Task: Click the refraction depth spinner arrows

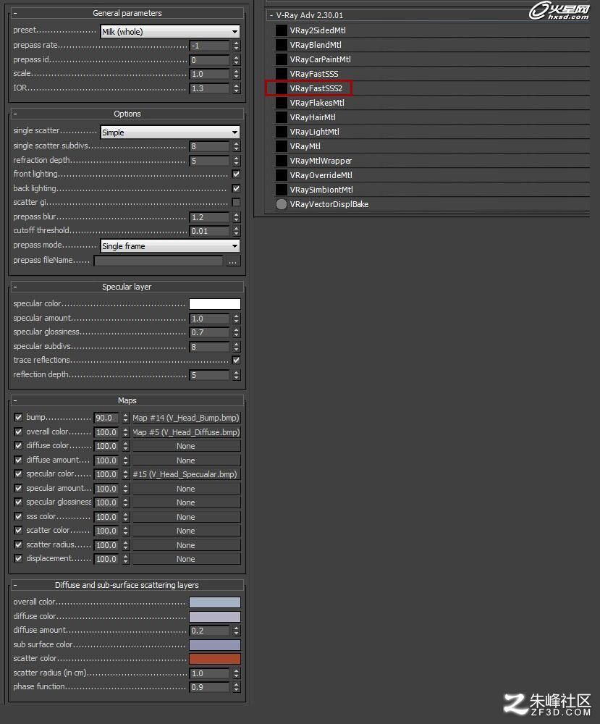Action: click(x=236, y=161)
